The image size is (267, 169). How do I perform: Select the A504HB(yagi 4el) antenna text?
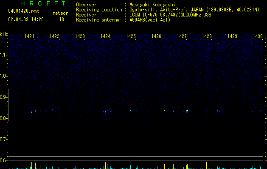(150, 20)
